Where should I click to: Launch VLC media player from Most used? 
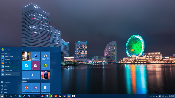11,63
